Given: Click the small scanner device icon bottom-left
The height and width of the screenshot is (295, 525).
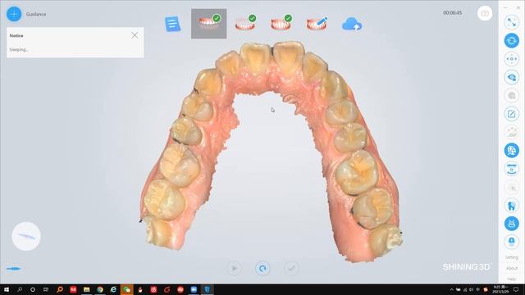Looking at the screenshot, I should (x=14, y=269).
